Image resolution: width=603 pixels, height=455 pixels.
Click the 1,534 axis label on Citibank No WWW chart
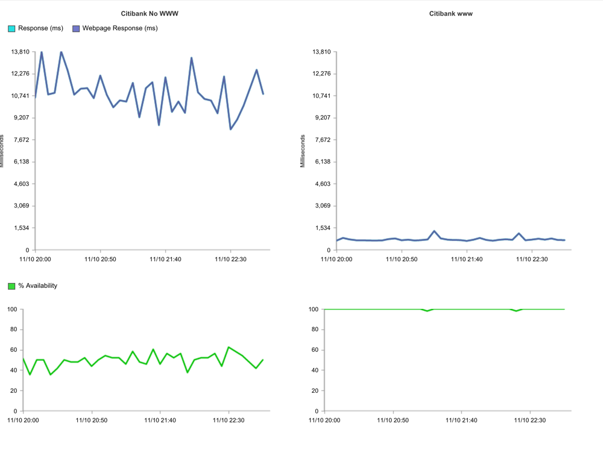22,228
